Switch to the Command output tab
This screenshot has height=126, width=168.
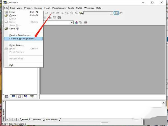click(x=36, y=120)
